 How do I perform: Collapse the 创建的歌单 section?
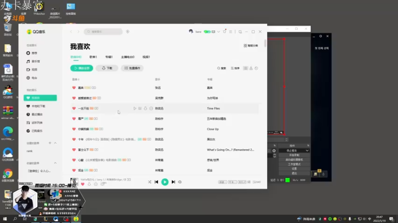[55, 143]
